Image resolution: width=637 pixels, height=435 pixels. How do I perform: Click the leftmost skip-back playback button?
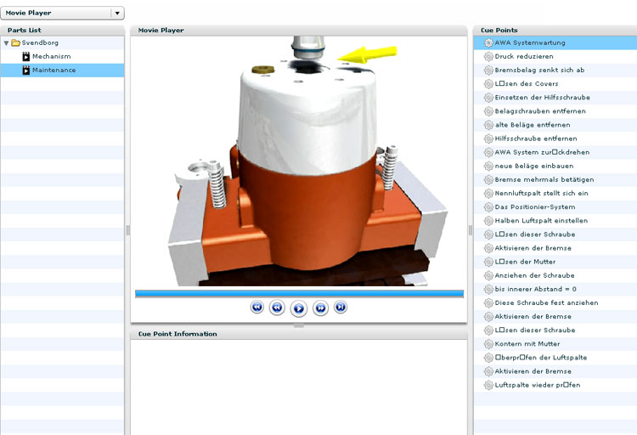pyautogui.click(x=257, y=307)
